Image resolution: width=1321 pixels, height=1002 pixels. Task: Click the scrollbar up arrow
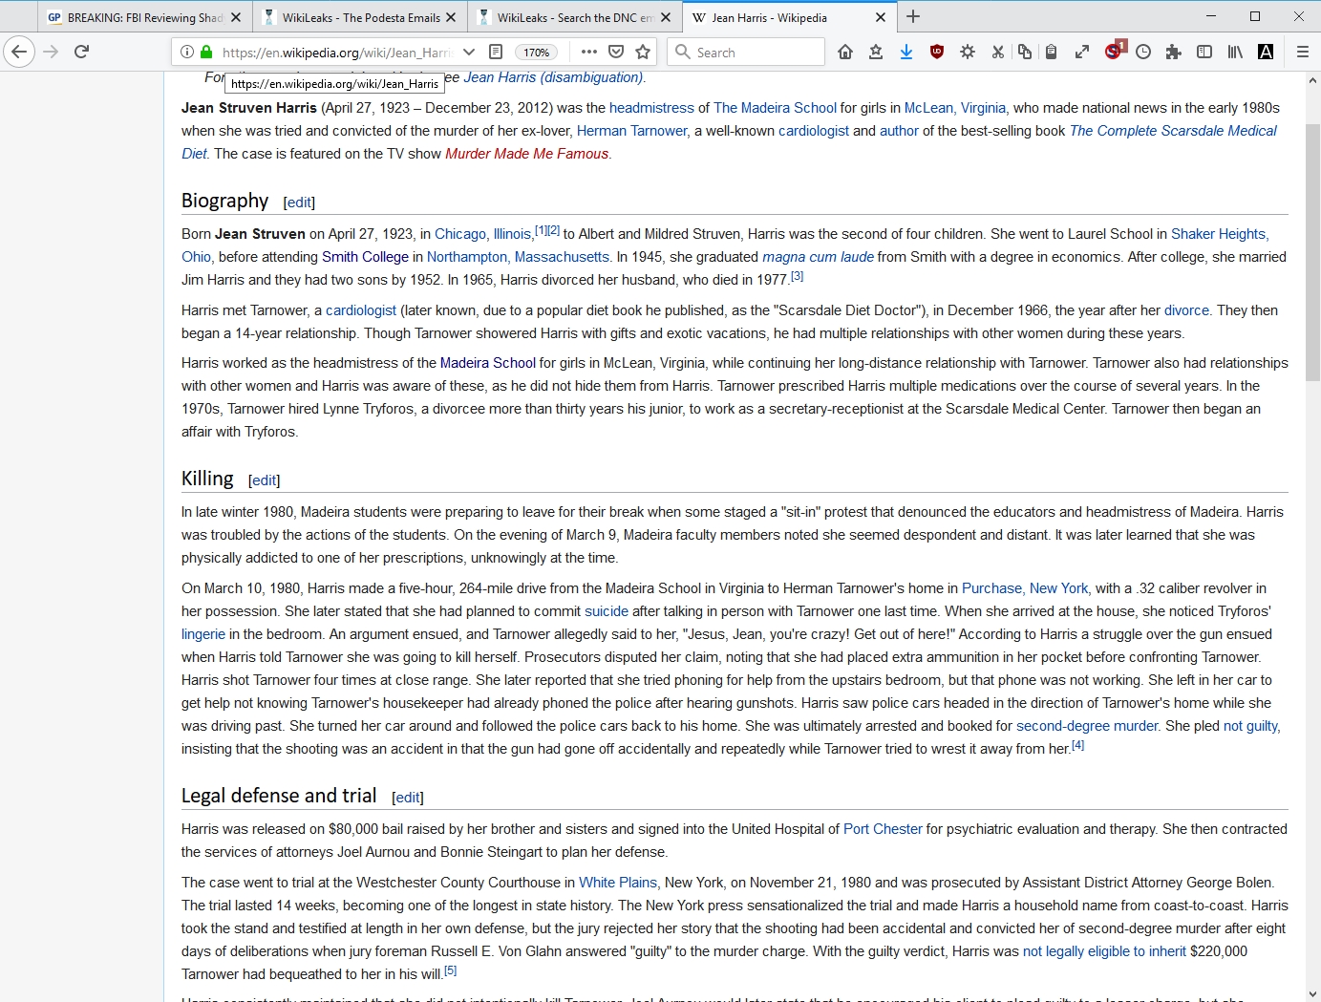tap(1312, 80)
